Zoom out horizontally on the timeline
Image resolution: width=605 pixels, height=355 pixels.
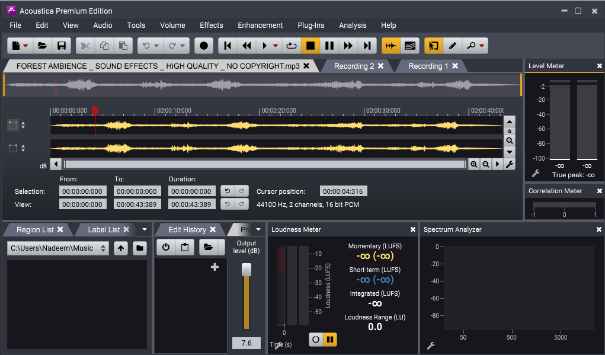tap(486, 164)
